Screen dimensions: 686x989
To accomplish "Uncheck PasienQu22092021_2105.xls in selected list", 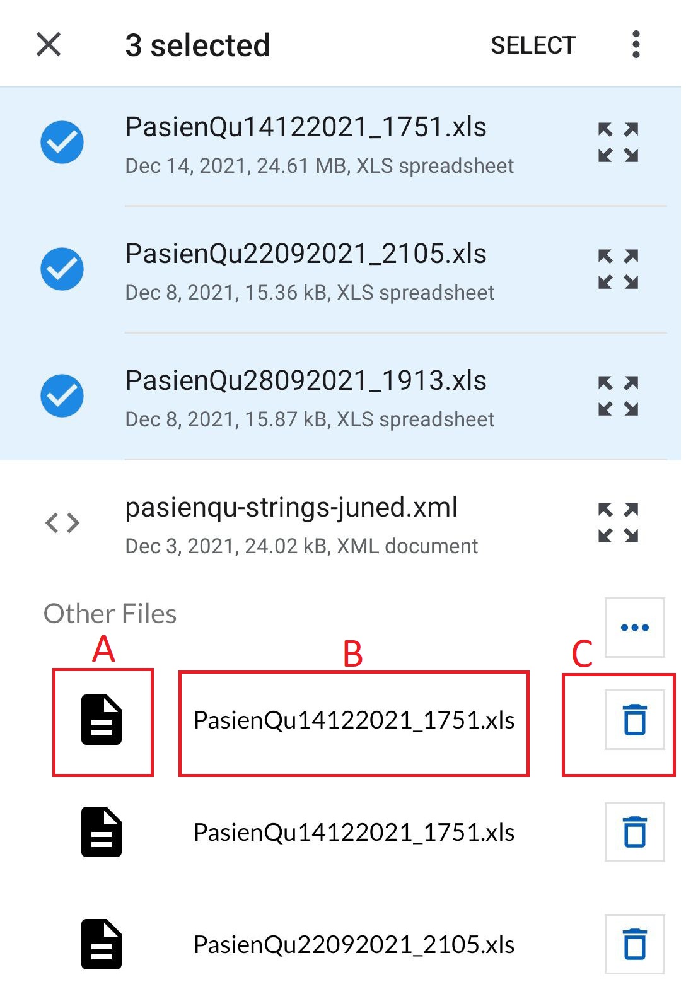I will [x=62, y=269].
